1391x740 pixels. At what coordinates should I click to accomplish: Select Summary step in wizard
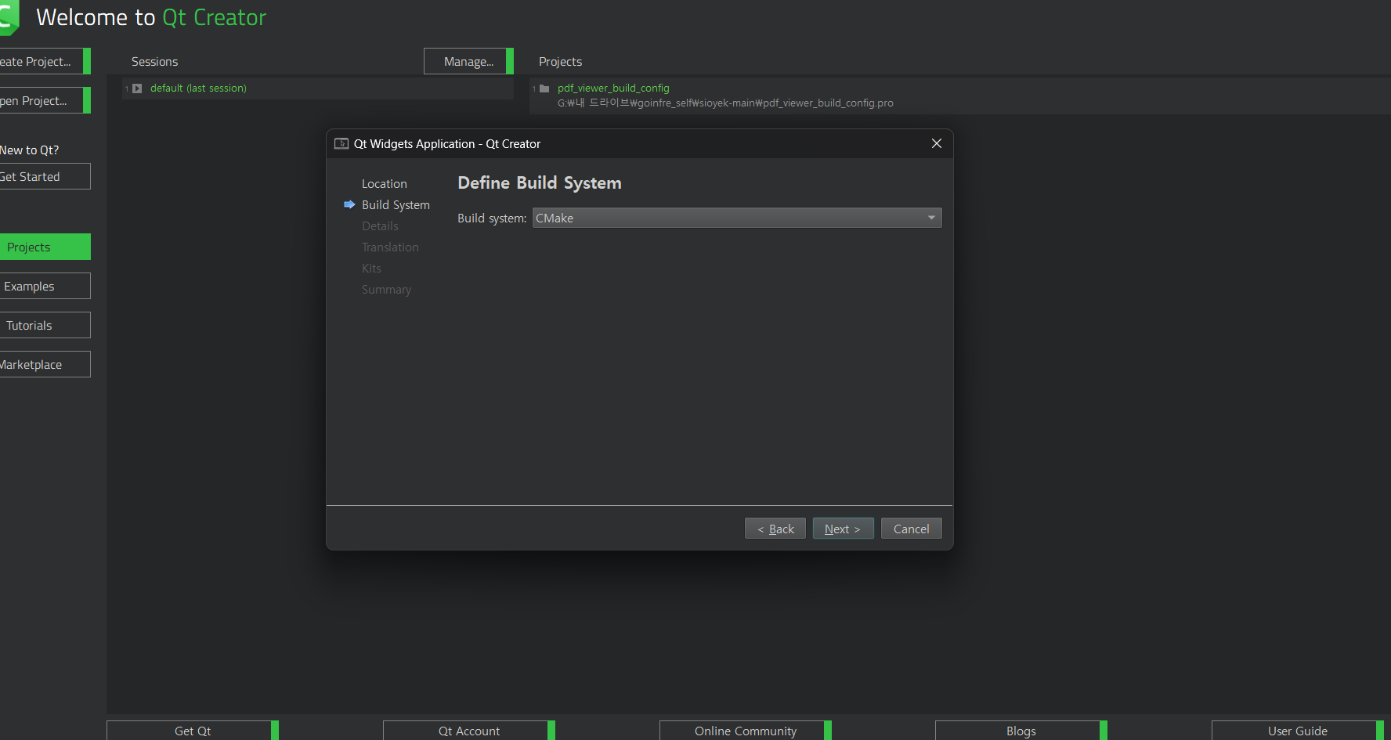point(386,289)
